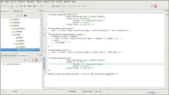The width and height of the screenshot is (169, 95).
Task: Collapse the scripts folder
Action: point(14,44)
